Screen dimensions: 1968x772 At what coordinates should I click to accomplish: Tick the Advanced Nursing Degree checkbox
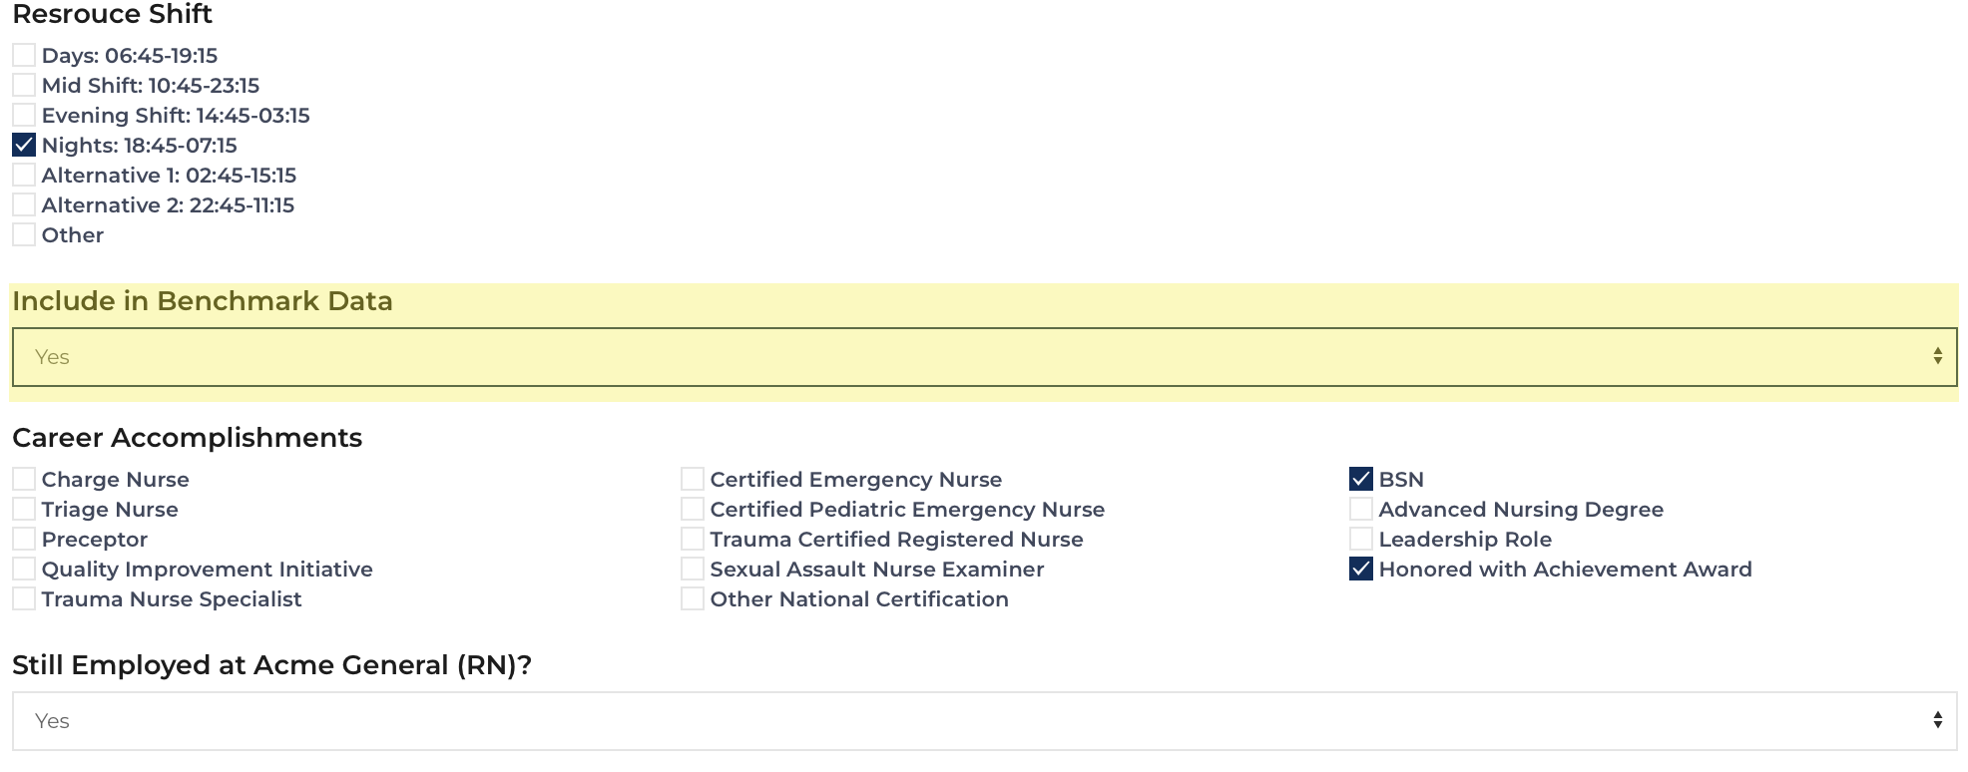point(1361,509)
